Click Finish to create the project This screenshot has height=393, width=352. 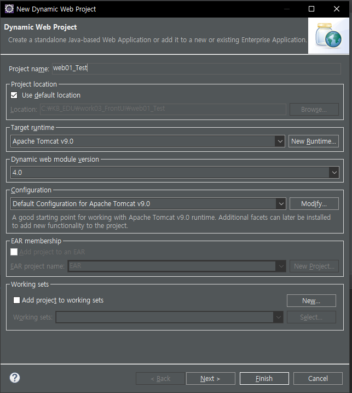click(x=264, y=378)
